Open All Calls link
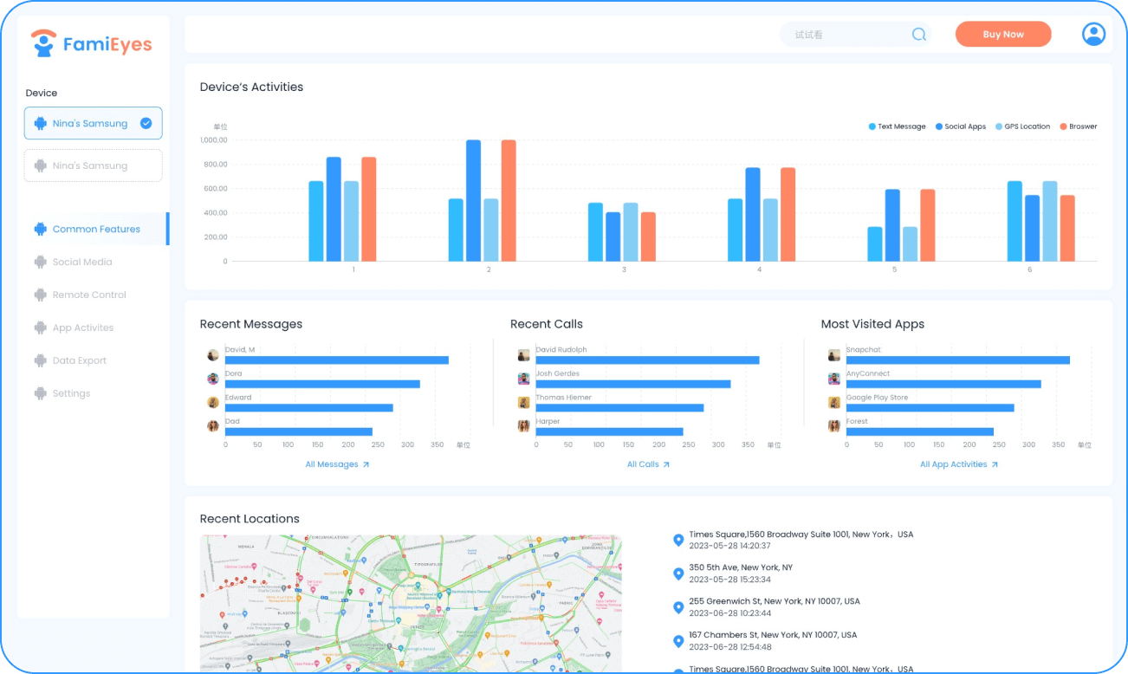 (648, 465)
